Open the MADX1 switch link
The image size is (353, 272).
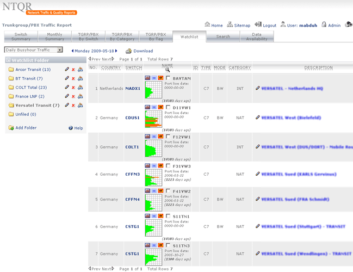132,88
